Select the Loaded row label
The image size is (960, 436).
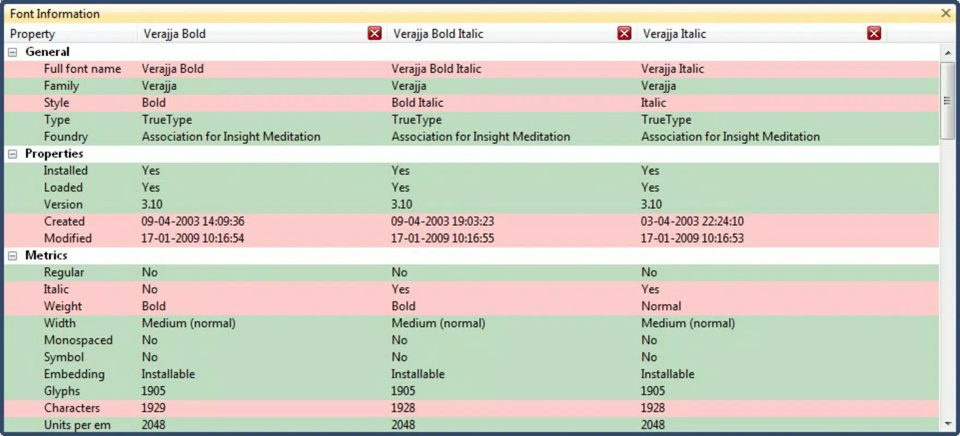(63, 187)
